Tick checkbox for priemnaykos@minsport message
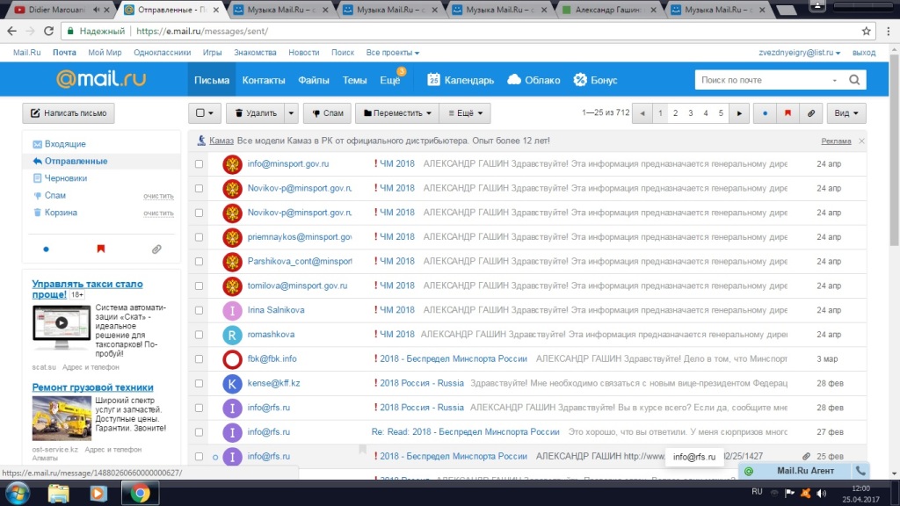 click(x=199, y=237)
